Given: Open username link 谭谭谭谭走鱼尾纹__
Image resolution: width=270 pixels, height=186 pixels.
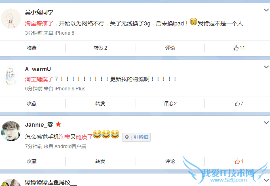Looking at the screenshot, I should (x=51, y=182).
